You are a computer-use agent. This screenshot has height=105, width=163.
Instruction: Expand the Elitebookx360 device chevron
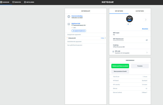(x=105, y=38)
